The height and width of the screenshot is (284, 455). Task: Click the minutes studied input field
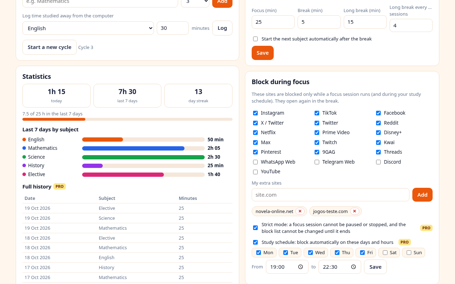[173, 28]
